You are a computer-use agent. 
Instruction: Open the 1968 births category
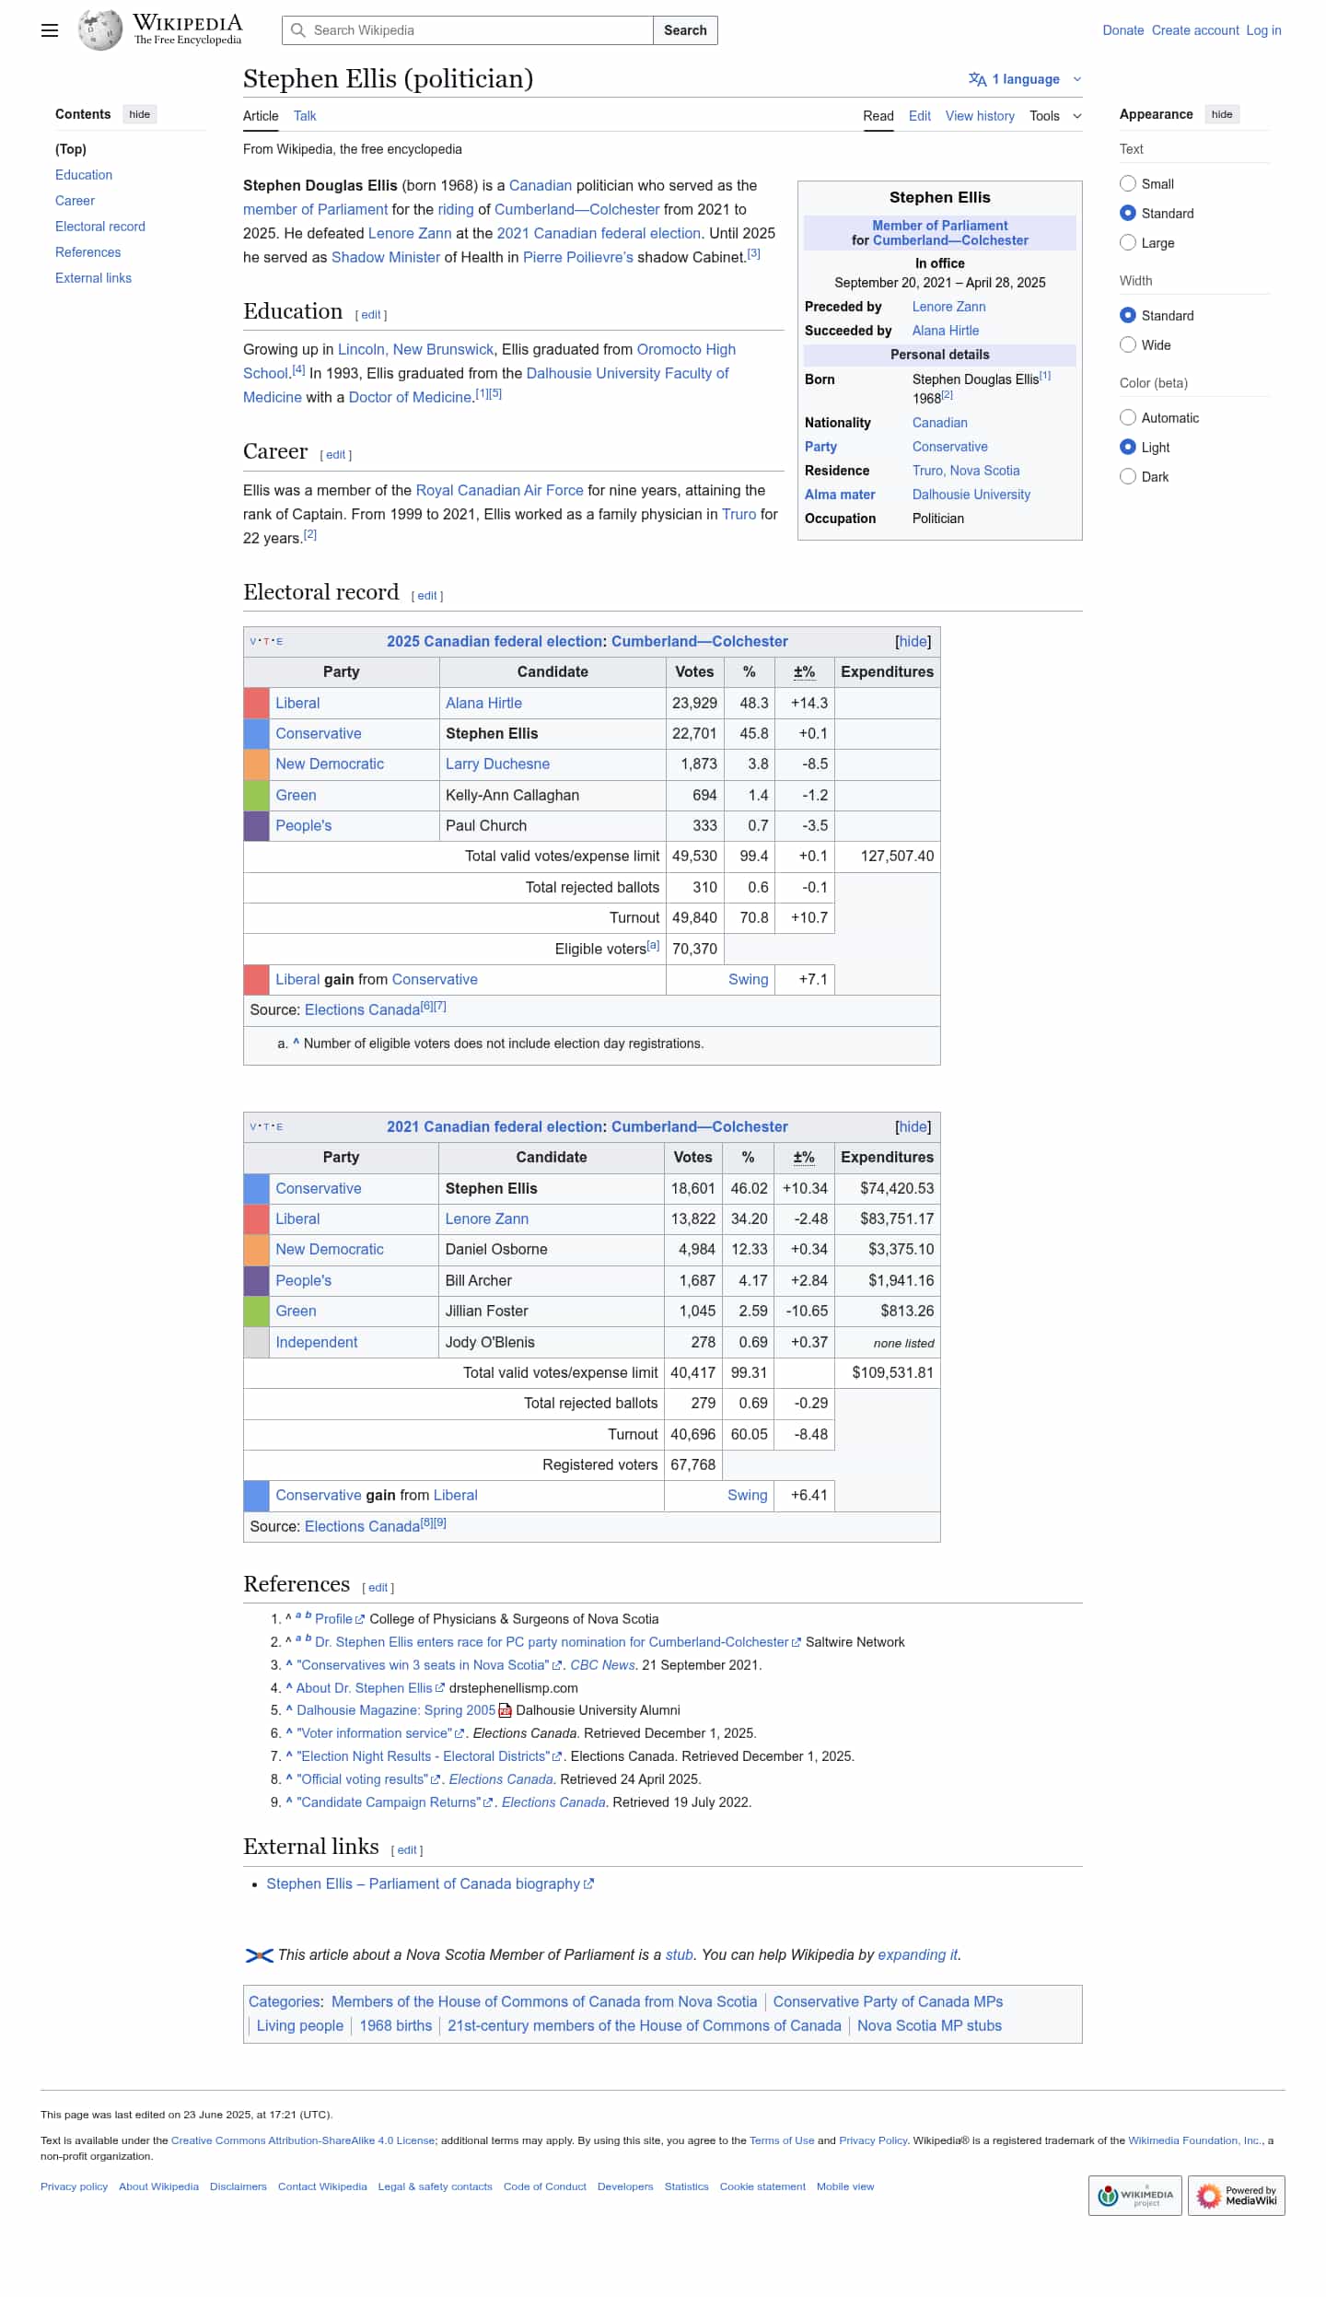click(395, 2026)
